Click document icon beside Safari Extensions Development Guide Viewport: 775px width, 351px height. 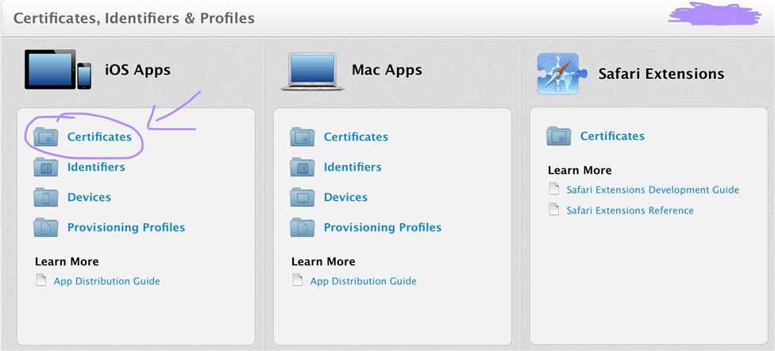(554, 189)
